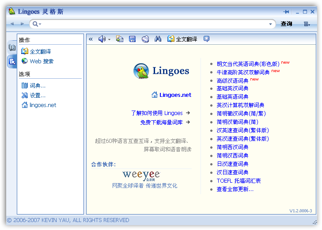Image resolution: width=322 pixels, height=230 pixels.
Task: Expand the search history dropdown arrow
Action: 270,24
